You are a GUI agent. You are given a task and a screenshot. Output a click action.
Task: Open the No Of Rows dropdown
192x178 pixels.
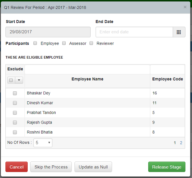click(x=43, y=143)
